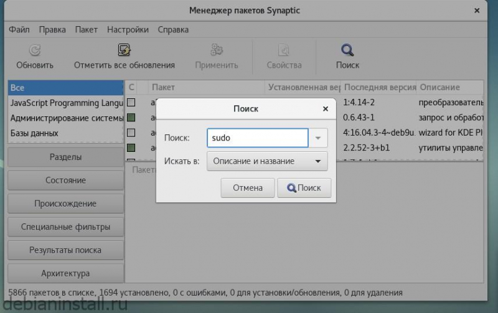Click the Обновить reload icon in toolbar
The width and height of the screenshot is (498, 313).
[35, 50]
